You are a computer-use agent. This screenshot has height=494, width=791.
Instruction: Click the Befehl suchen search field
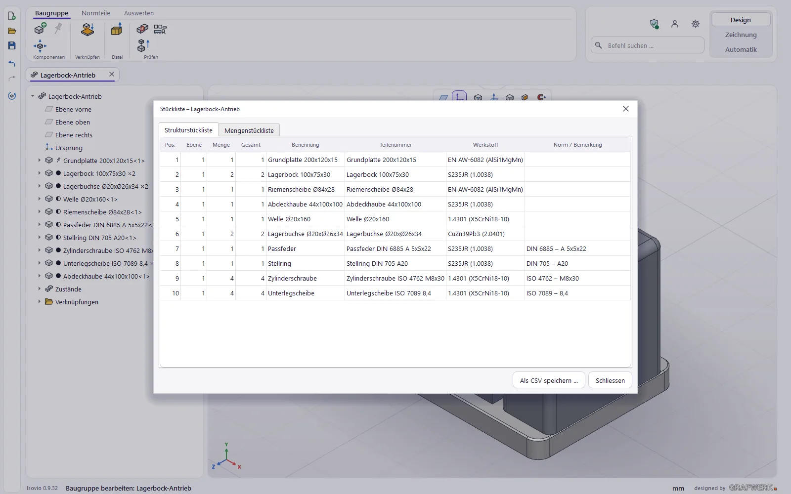coord(647,45)
